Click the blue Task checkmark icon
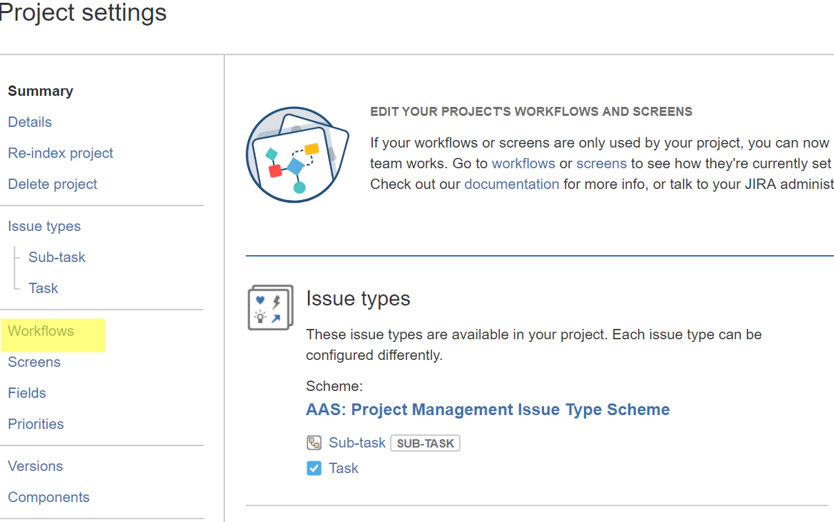 click(x=314, y=468)
